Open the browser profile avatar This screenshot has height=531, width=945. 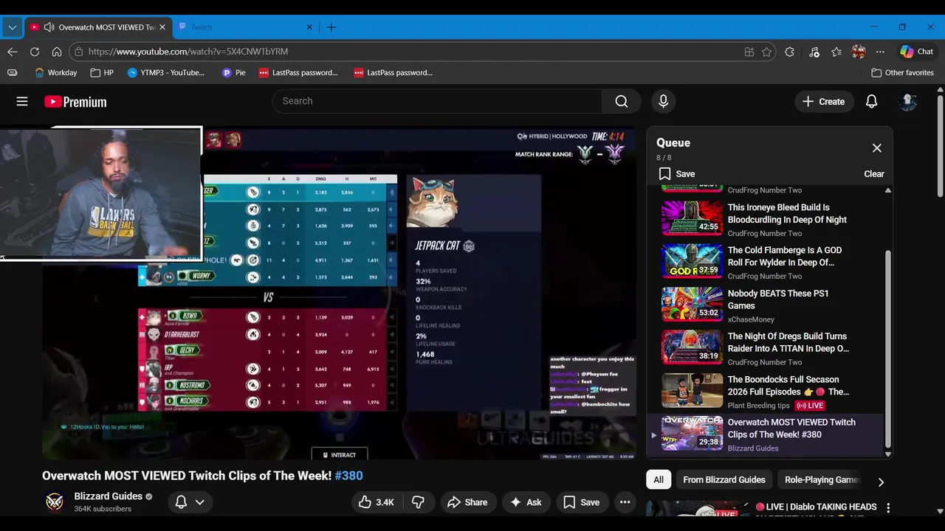pos(858,52)
